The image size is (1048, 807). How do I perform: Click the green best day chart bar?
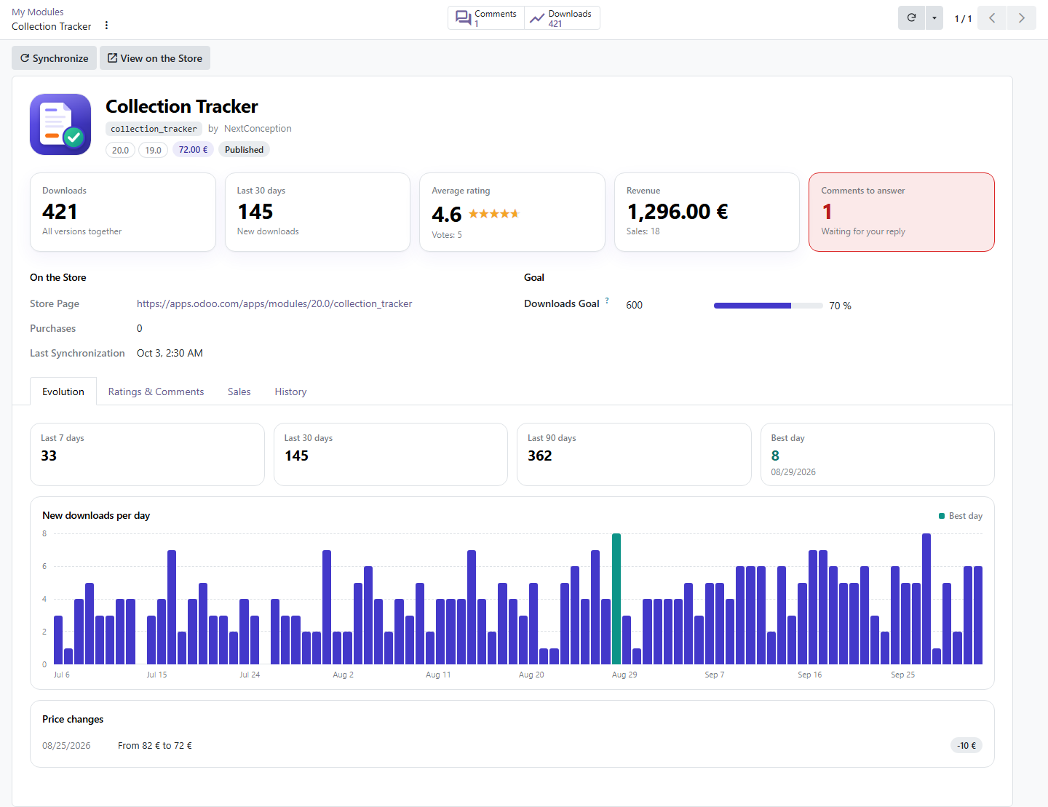point(616,599)
